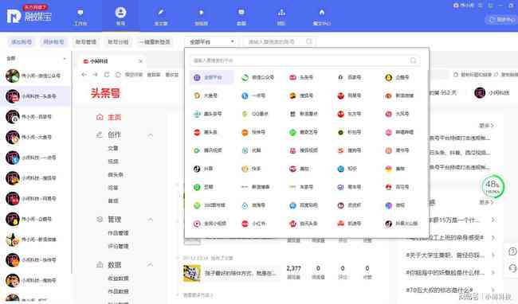Open the chessboard article thumbnail

click(191, 273)
